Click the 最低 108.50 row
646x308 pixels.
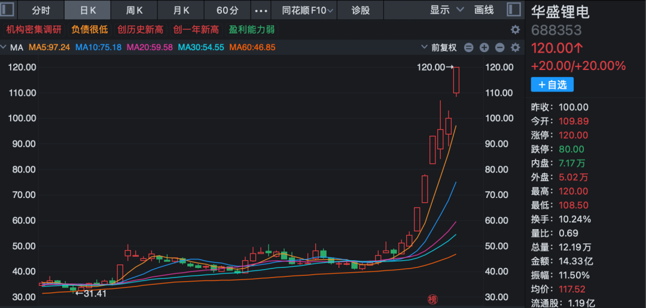click(559, 205)
